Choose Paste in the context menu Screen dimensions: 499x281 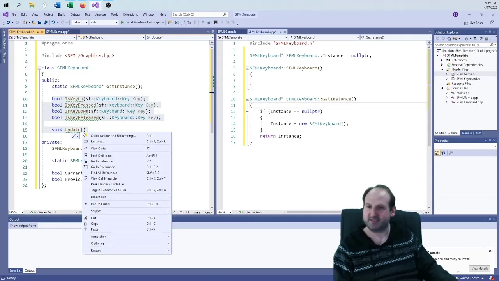pyautogui.click(x=127, y=229)
